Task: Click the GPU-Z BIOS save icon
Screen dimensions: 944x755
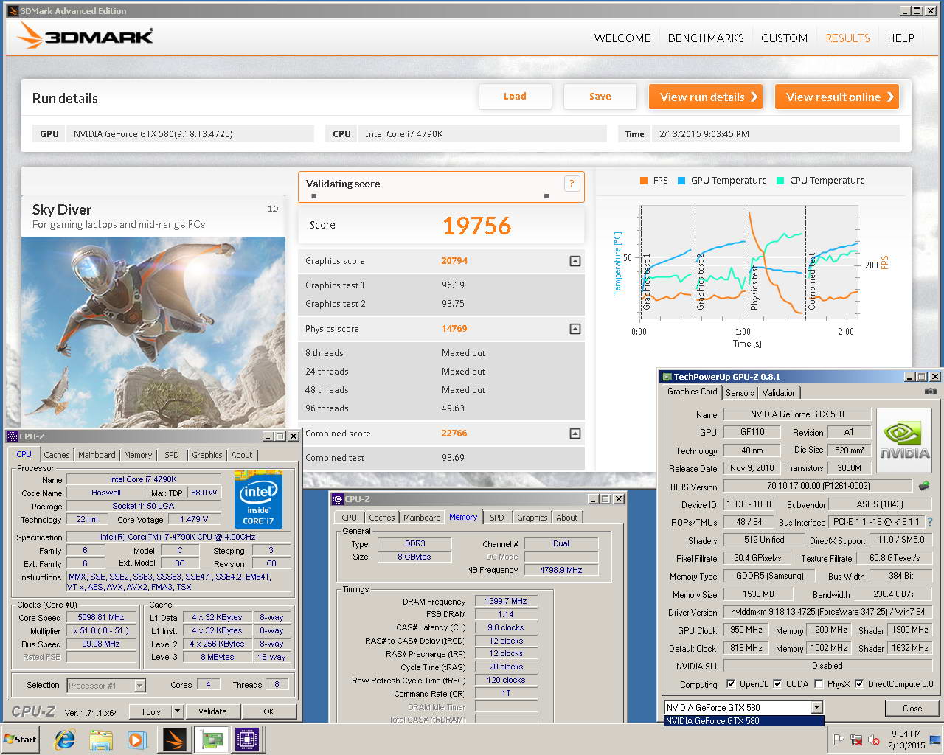Action: click(924, 486)
